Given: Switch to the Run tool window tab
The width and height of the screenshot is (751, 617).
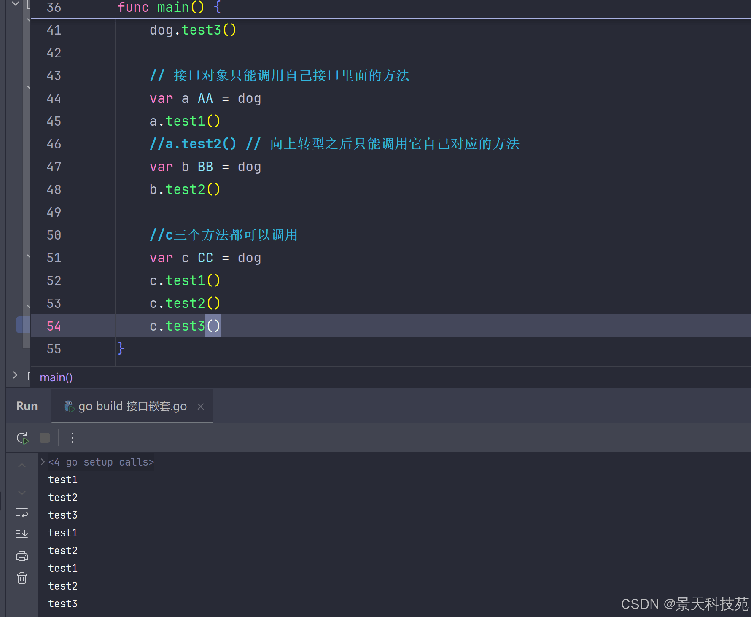Looking at the screenshot, I should (27, 406).
